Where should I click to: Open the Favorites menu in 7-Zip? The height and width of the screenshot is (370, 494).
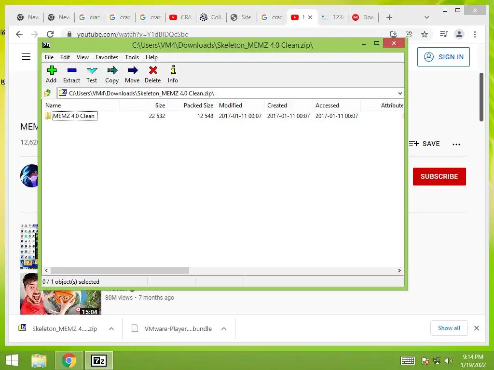(x=107, y=57)
